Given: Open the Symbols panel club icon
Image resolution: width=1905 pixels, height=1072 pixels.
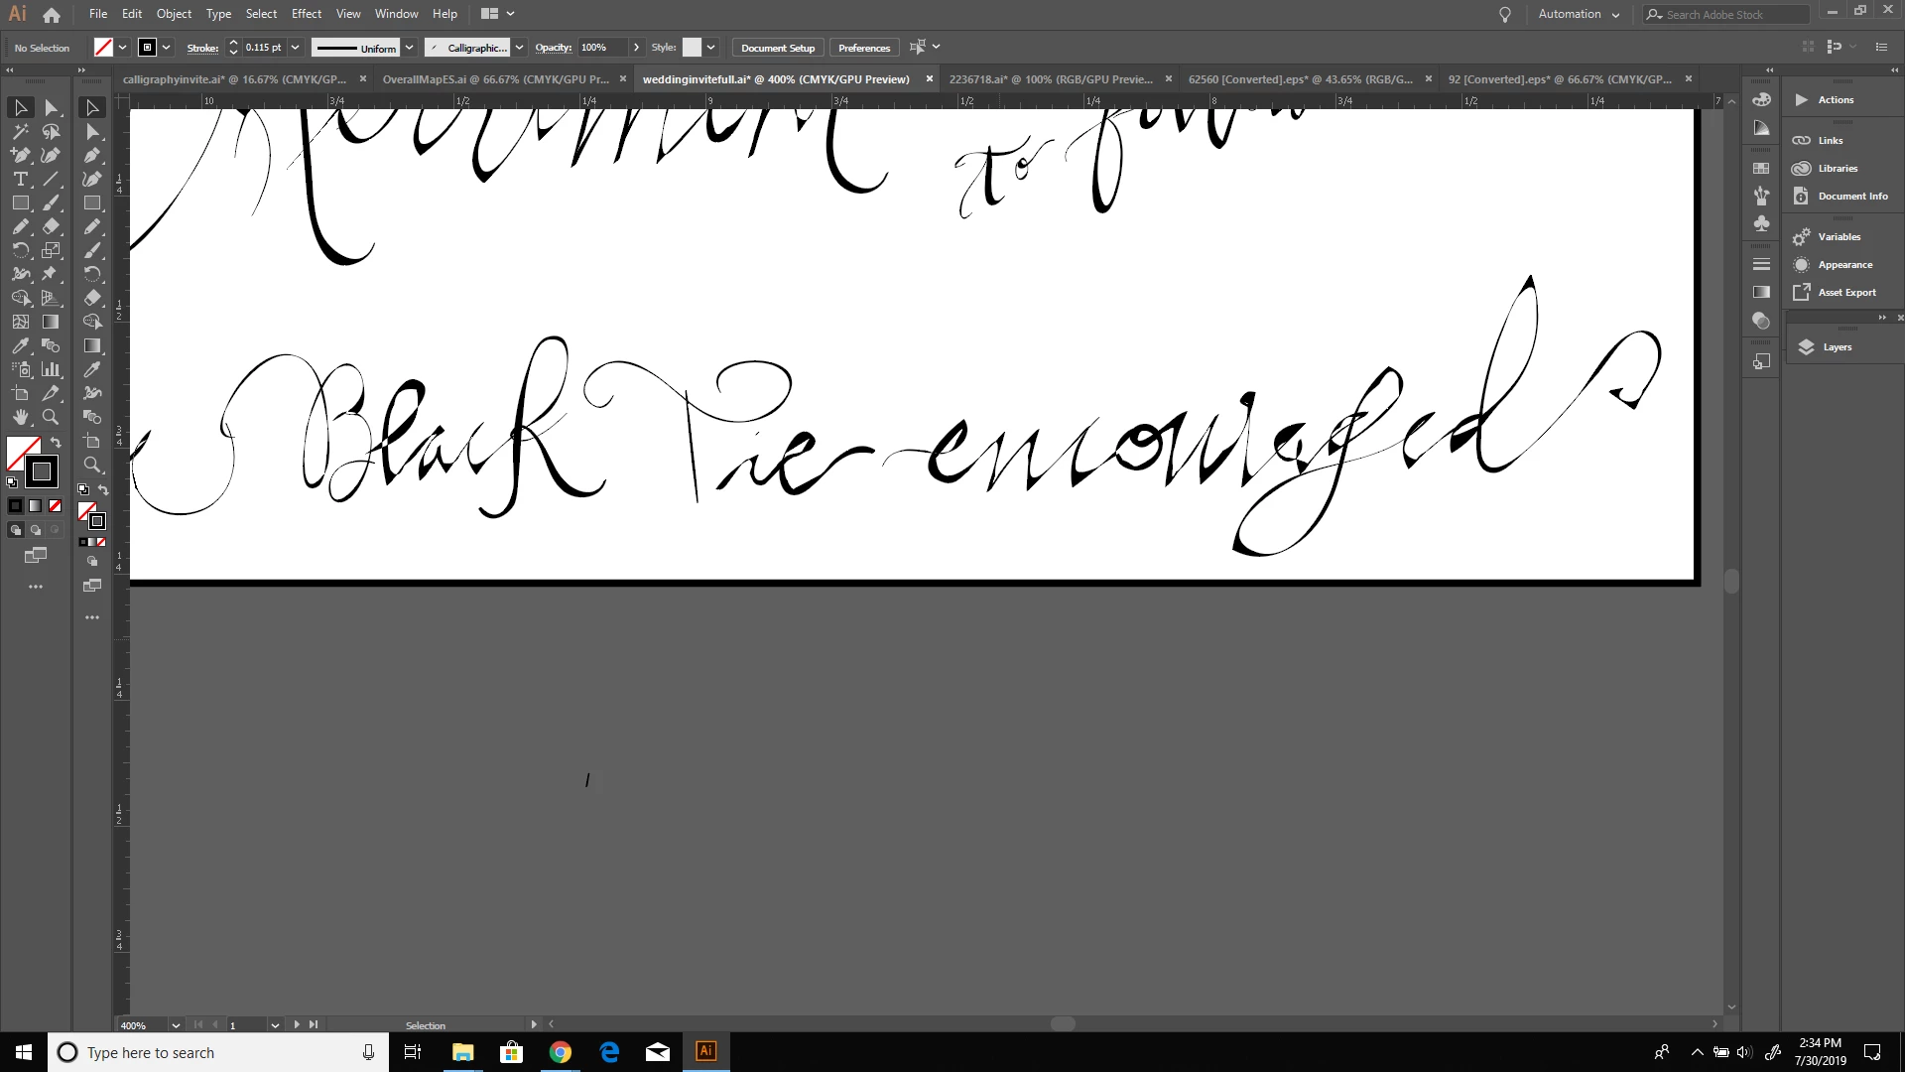Looking at the screenshot, I should coord(1761,223).
